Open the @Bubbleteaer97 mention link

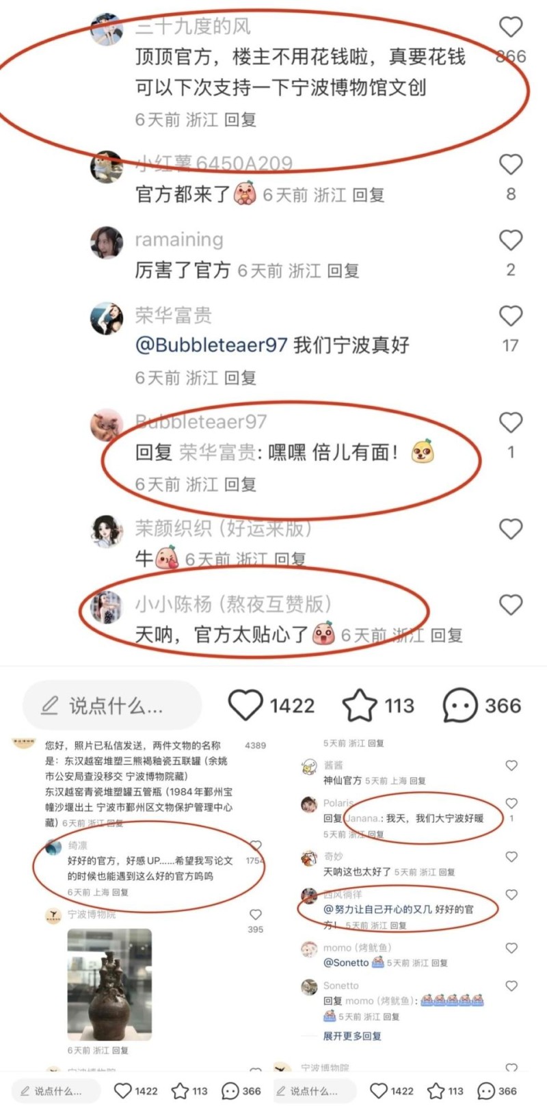click(211, 345)
